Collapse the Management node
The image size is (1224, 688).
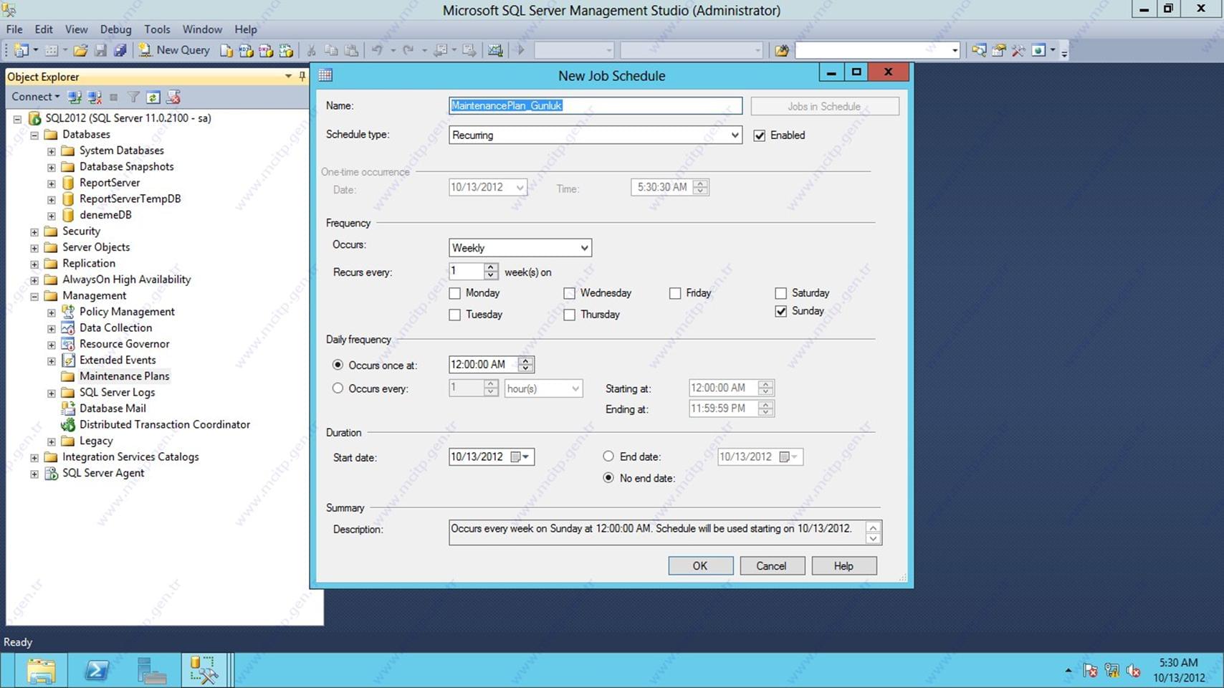click(34, 296)
